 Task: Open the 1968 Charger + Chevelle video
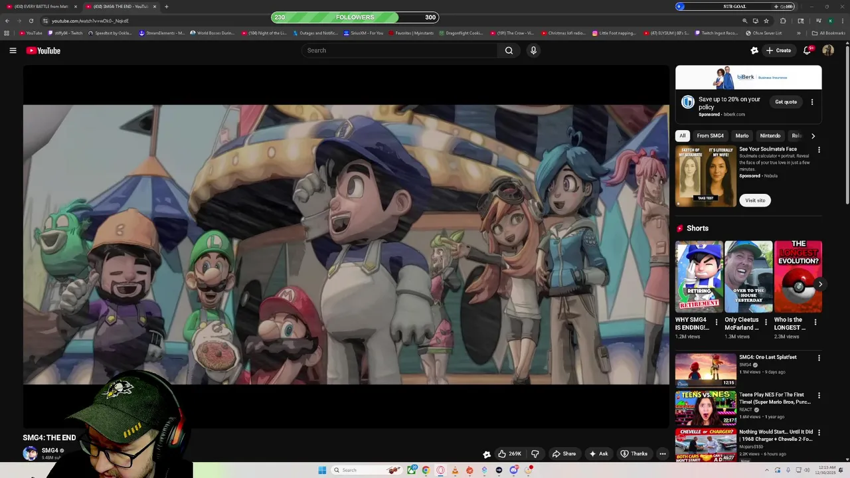click(776, 436)
